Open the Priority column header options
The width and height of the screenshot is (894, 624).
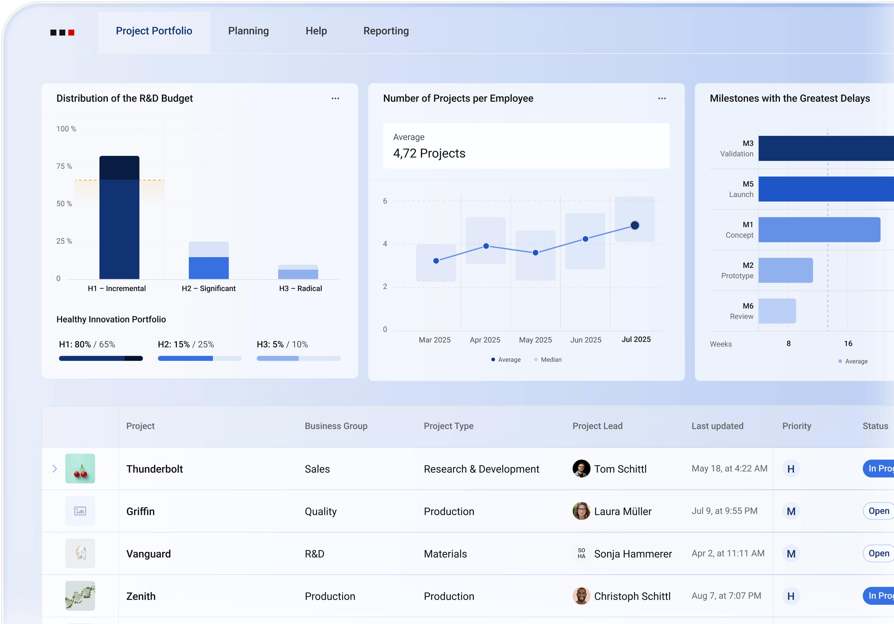797,426
